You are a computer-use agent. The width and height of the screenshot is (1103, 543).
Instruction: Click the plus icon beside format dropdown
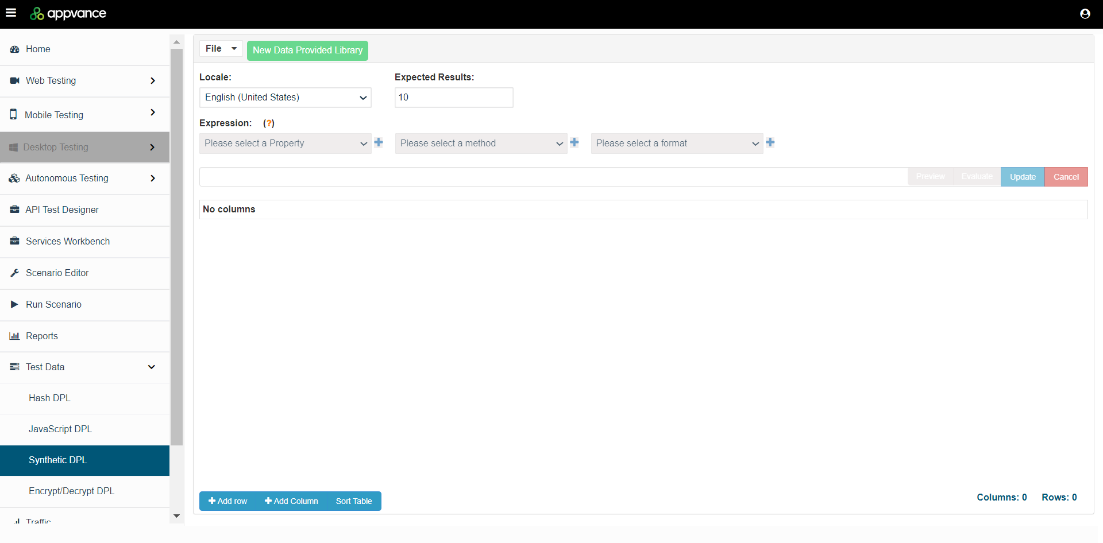point(770,142)
